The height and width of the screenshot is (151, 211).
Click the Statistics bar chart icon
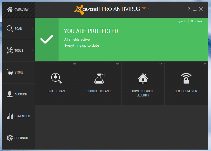(x=10, y=116)
